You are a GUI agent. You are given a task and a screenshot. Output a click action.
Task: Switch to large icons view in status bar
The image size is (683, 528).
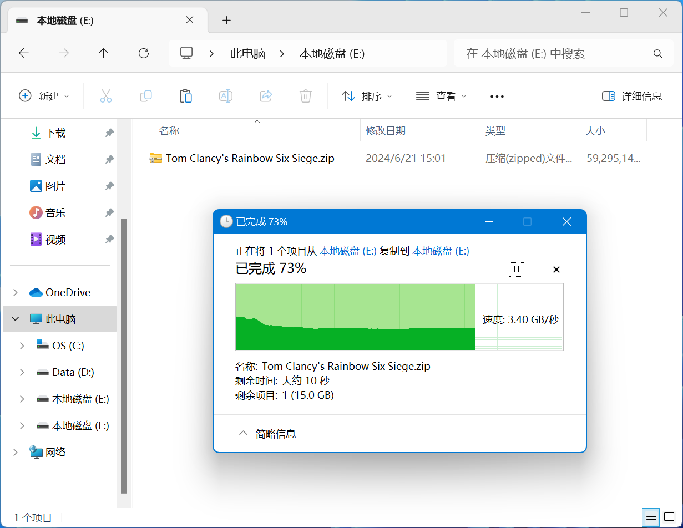click(x=669, y=517)
